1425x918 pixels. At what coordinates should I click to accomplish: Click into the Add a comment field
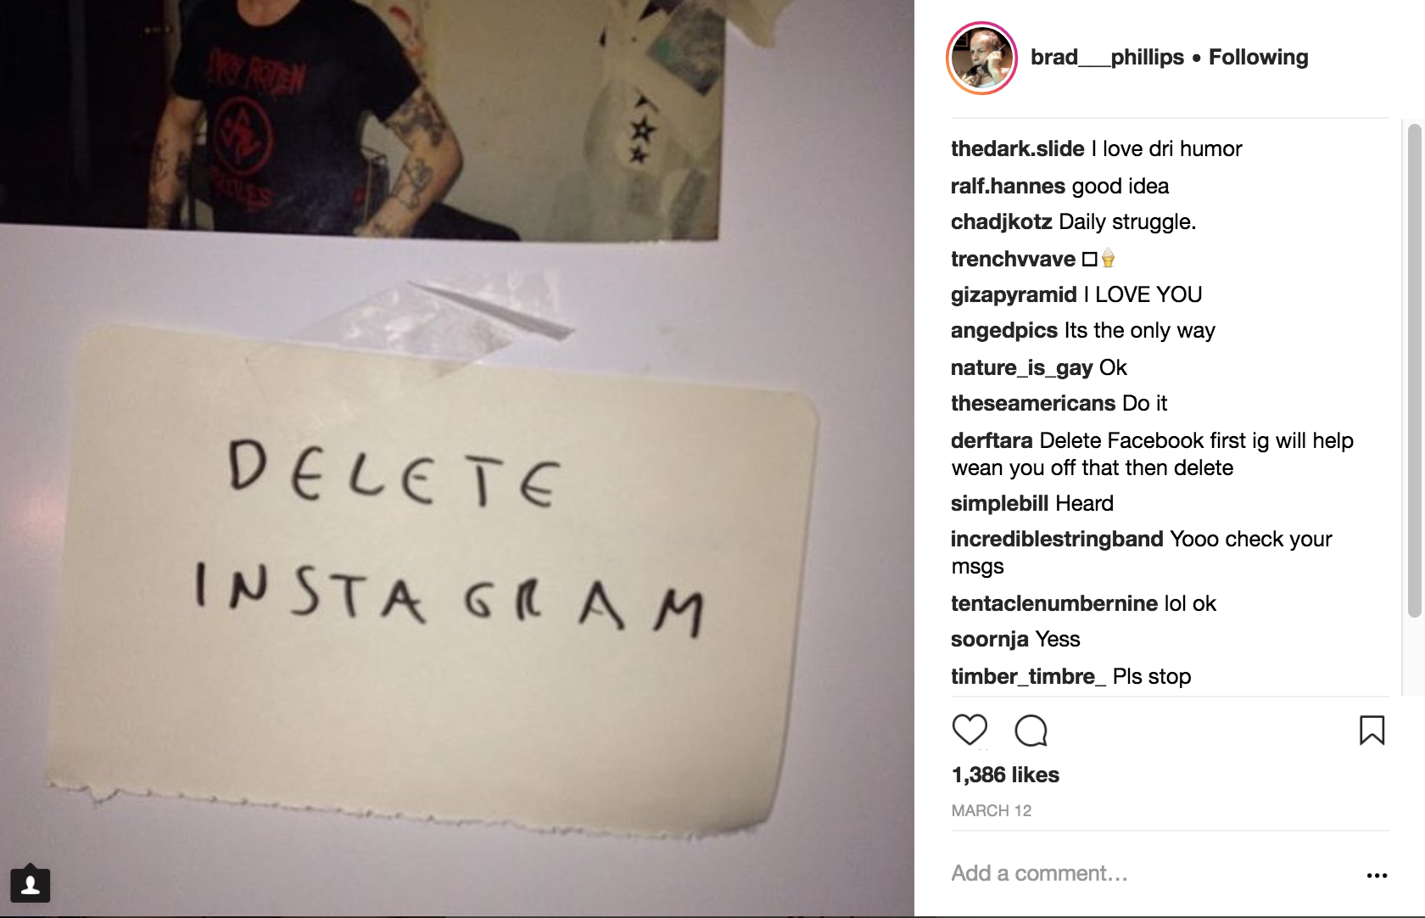[x=1154, y=873]
